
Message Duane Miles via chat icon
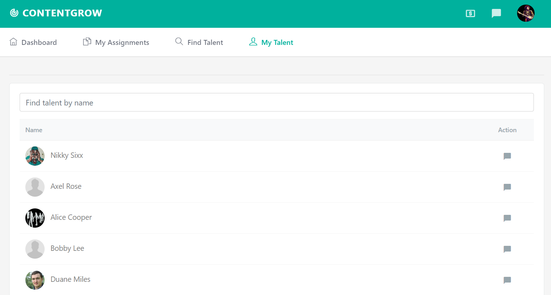(507, 280)
